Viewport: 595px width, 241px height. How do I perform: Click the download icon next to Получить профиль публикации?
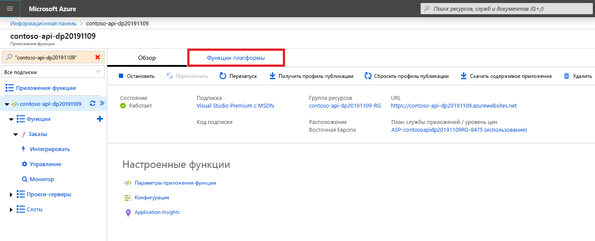(x=272, y=76)
